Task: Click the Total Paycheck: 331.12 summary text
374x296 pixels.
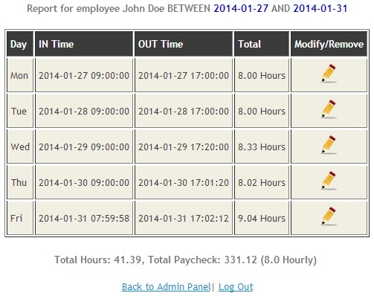Action: coord(202,260)
